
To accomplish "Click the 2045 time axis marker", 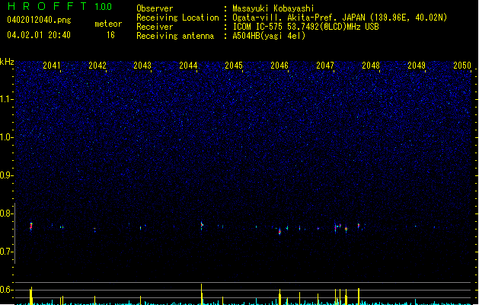I will point(234,66).
